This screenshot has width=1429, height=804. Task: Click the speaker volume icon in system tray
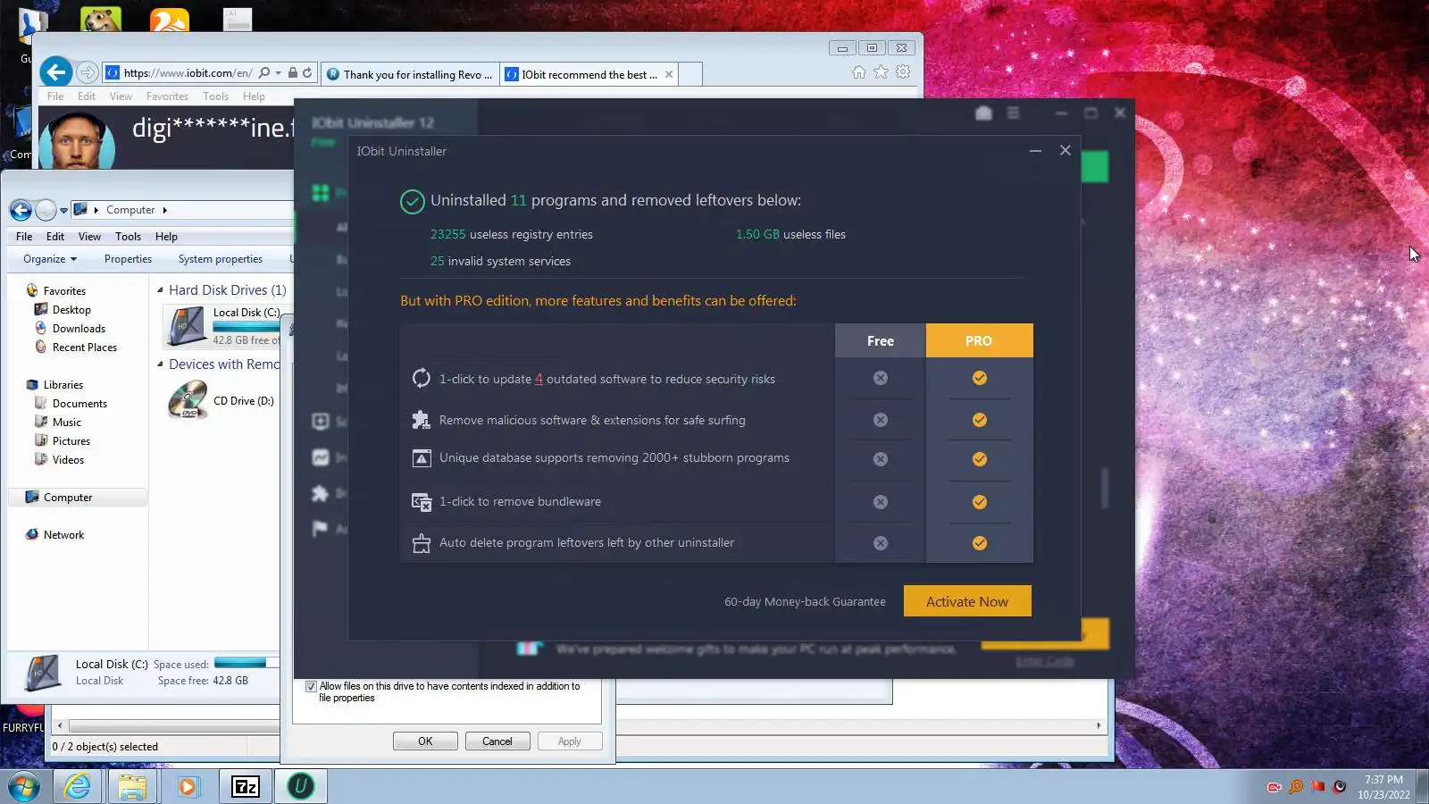[x=1340, y=787]
